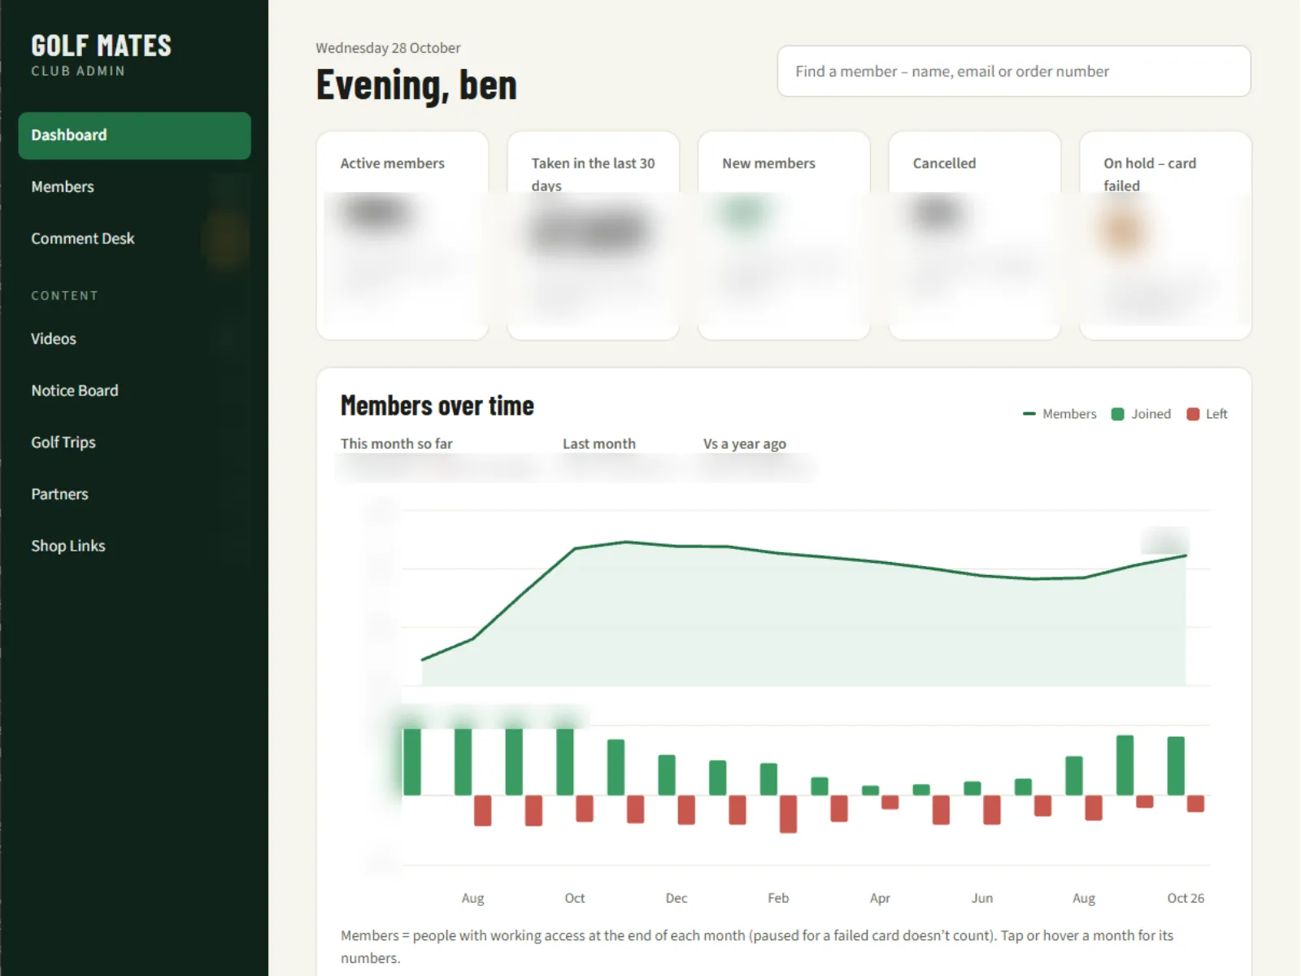Click the 'Vs a year ago' label

pos(745,444)
